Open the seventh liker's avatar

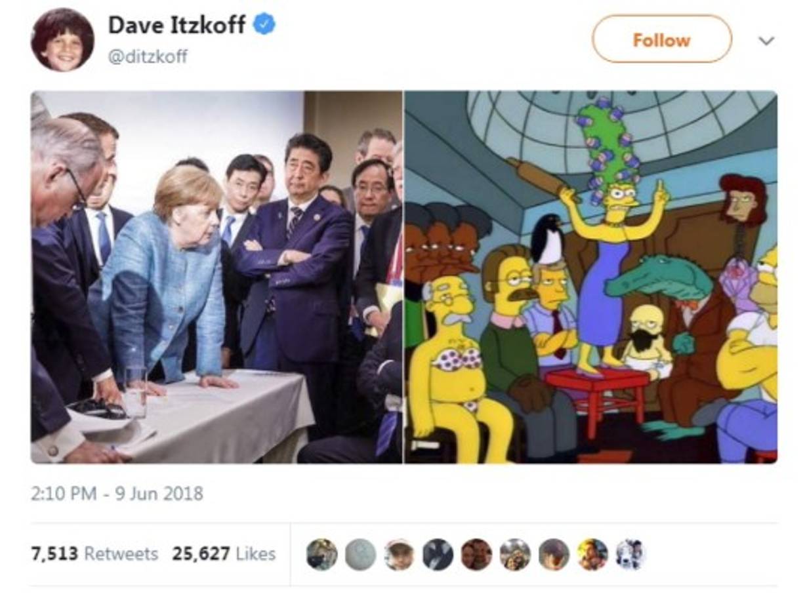554,555
